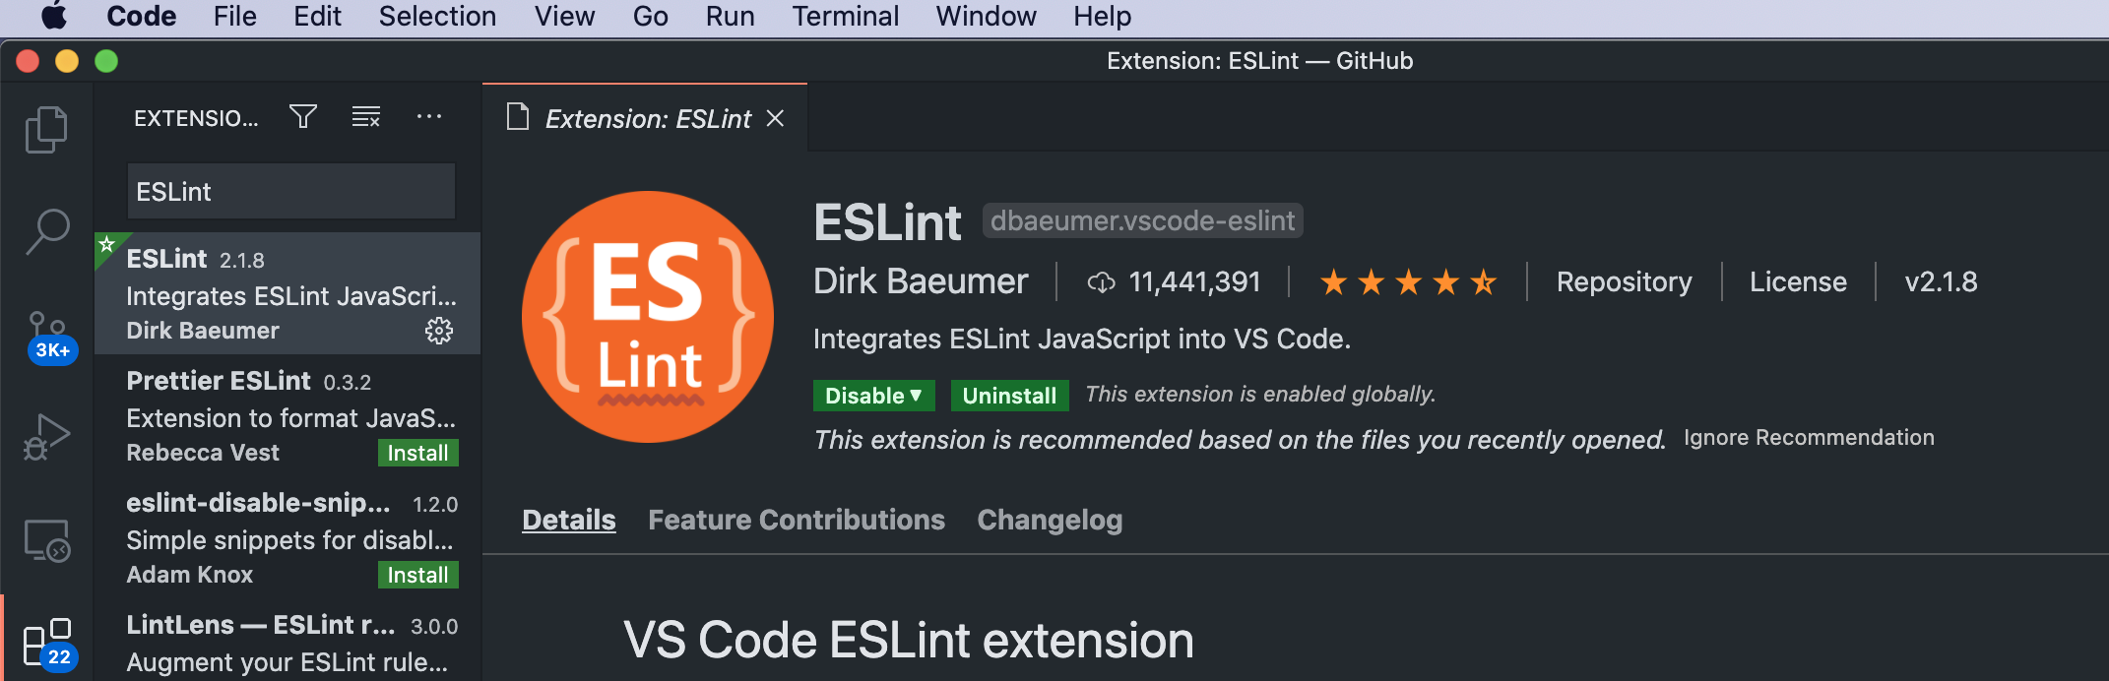
Task: Open the Remote Explorer view
Action: coord(46,540)
